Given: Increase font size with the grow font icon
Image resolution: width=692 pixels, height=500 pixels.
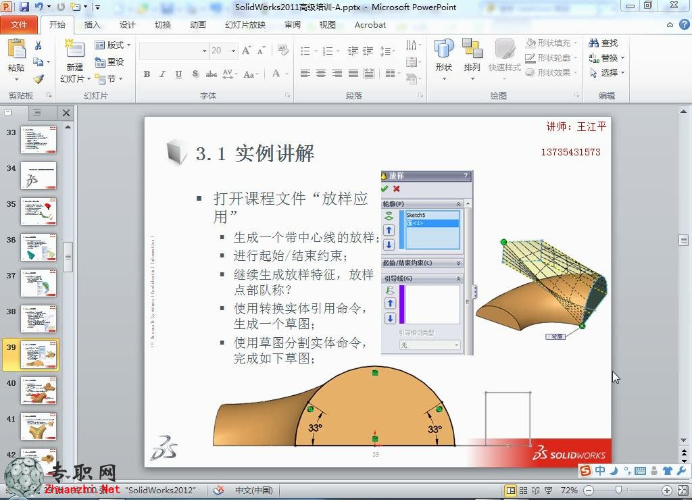Looking at the screenshot, I should coord(246,51).
